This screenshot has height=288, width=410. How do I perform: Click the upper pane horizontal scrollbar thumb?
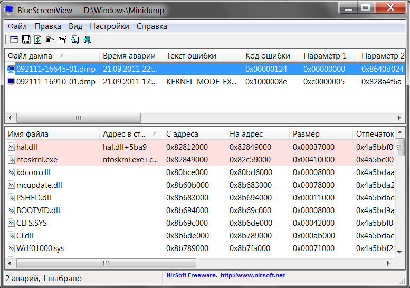(79, 118)
